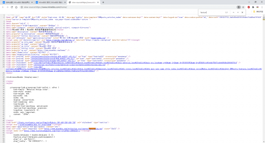Close the second MineBBS tab
The width and height of the screenshot is (265, 143).
coord(65,2)
